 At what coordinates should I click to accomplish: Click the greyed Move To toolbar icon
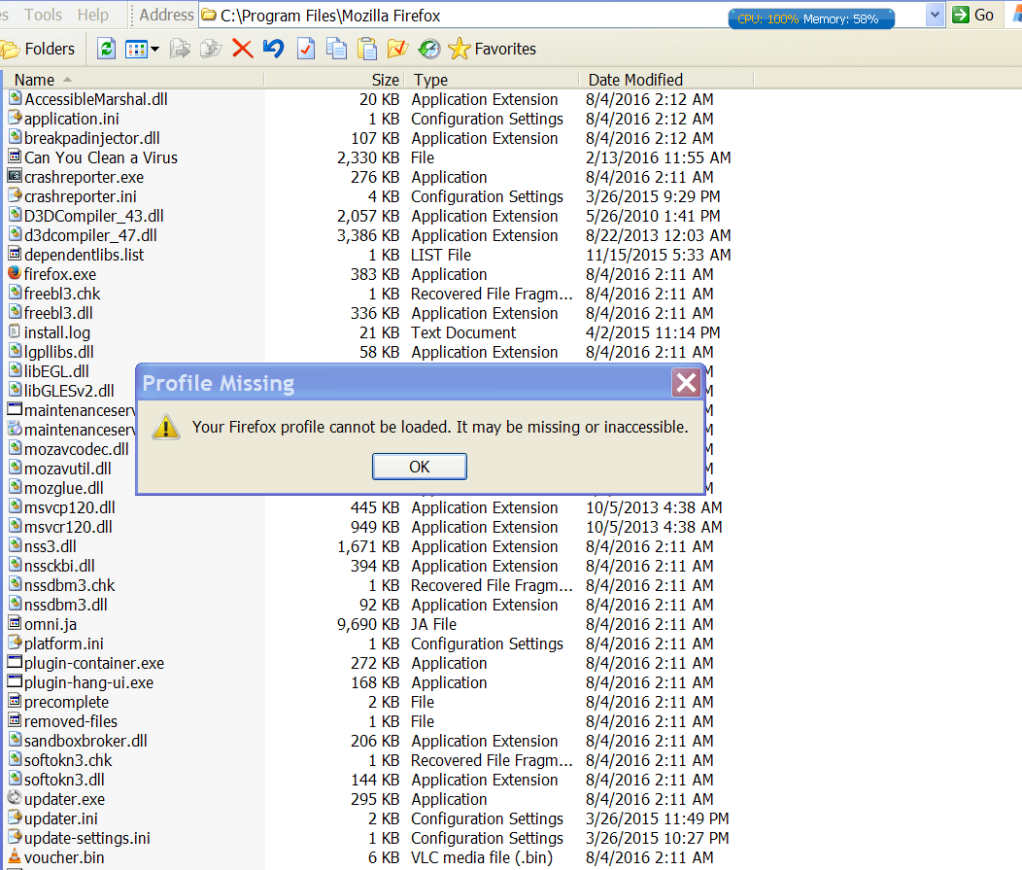180,49
